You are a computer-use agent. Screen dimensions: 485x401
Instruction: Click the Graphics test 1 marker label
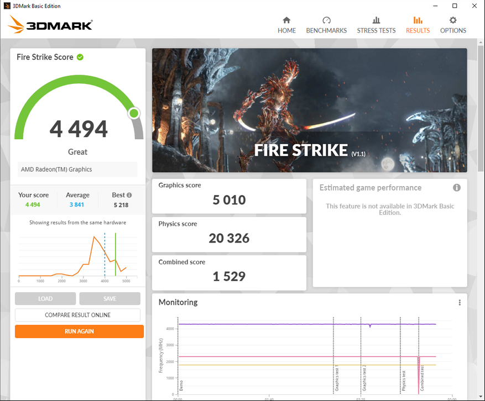pos(337,378)
